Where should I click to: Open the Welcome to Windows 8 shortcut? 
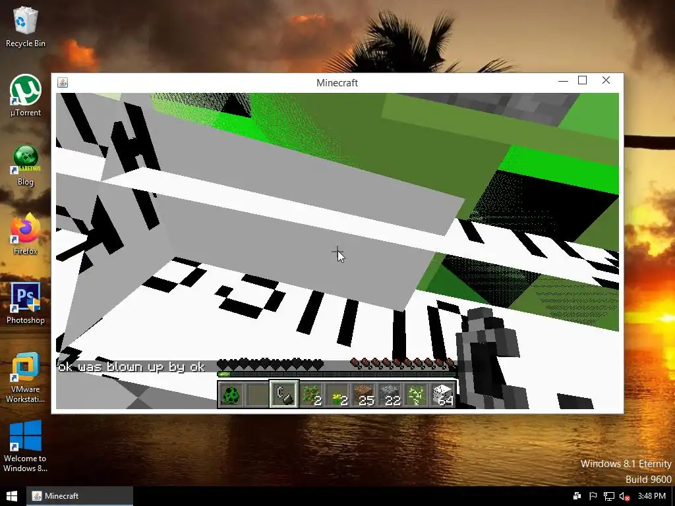click(26, 446)
